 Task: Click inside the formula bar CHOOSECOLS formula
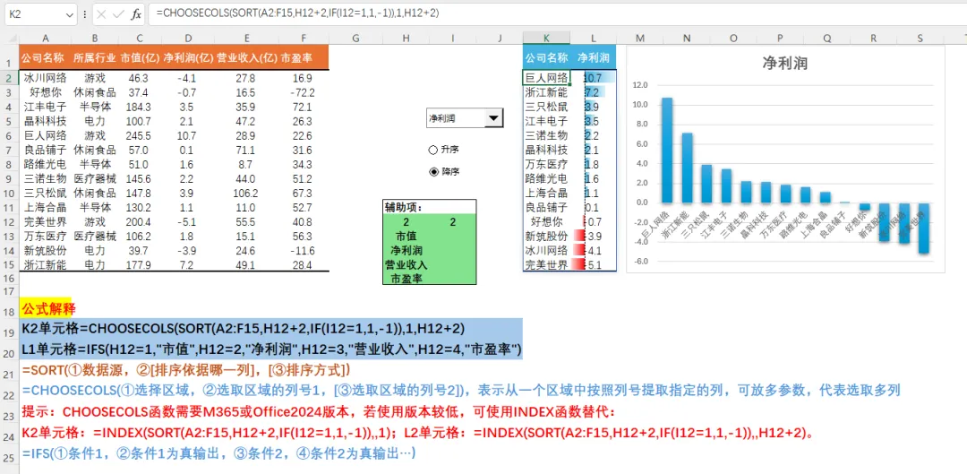point(297,12)
